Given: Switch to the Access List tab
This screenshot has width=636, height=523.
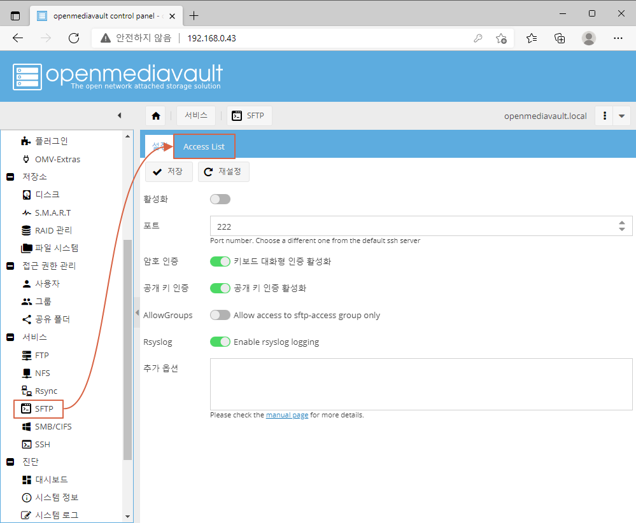Looking at the screenshot, I should [204, 147].
